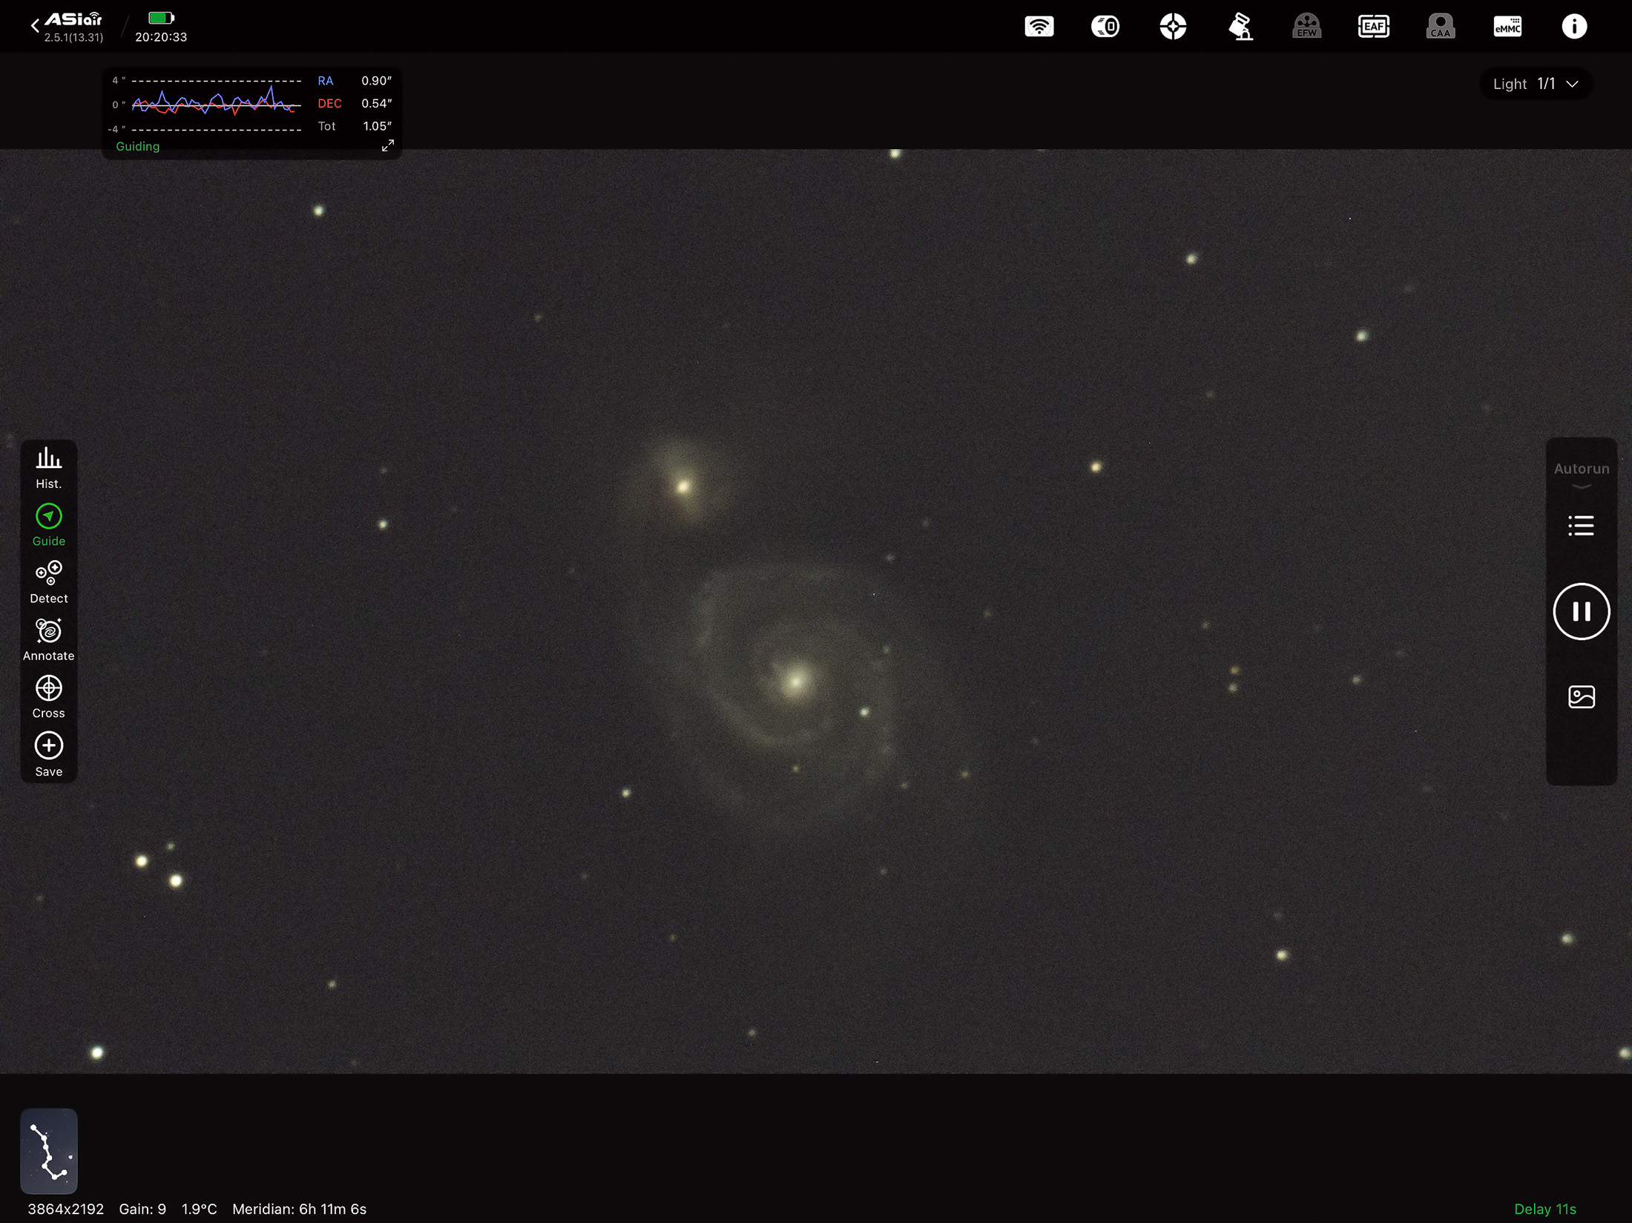Open Wi-Fi settings icon
Image resolution: width=1632 pixels, height=1223 pixels.
[1039, 27]
